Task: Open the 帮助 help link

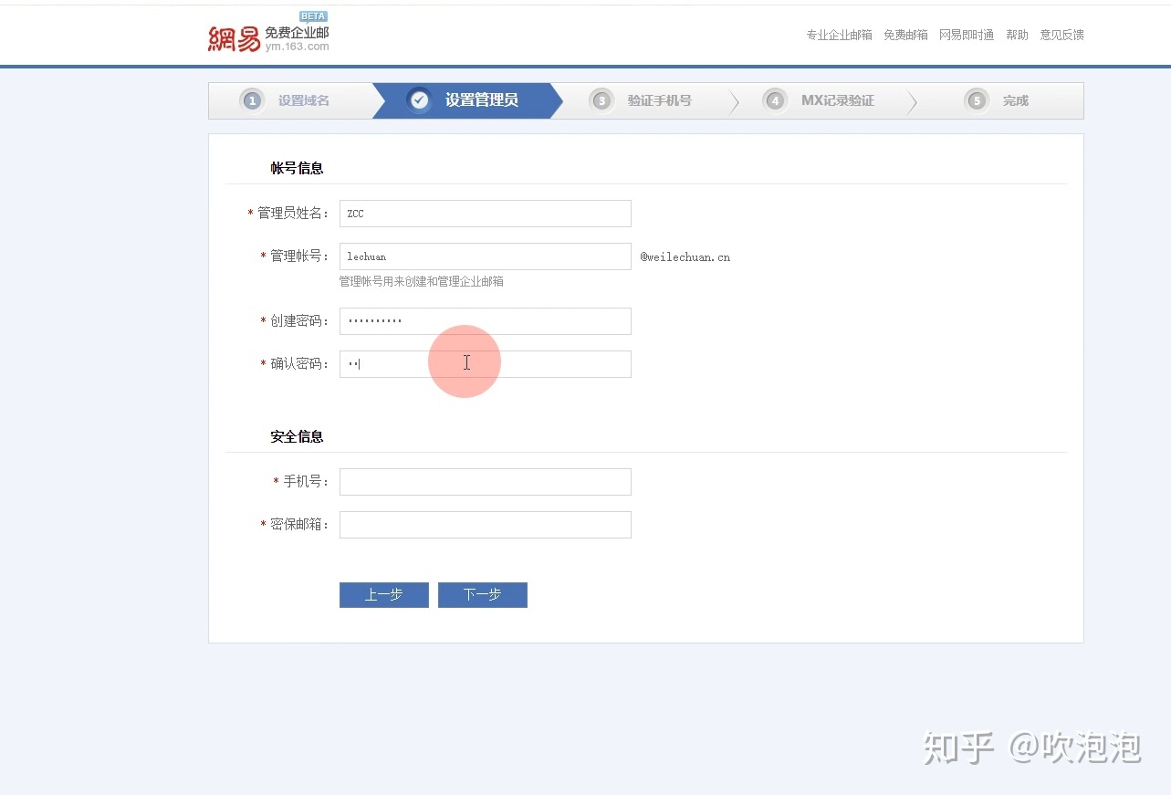Action: [1016, 35]
